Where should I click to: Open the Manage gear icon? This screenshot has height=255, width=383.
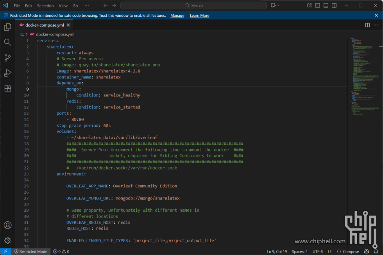click(x=7, y=241)
